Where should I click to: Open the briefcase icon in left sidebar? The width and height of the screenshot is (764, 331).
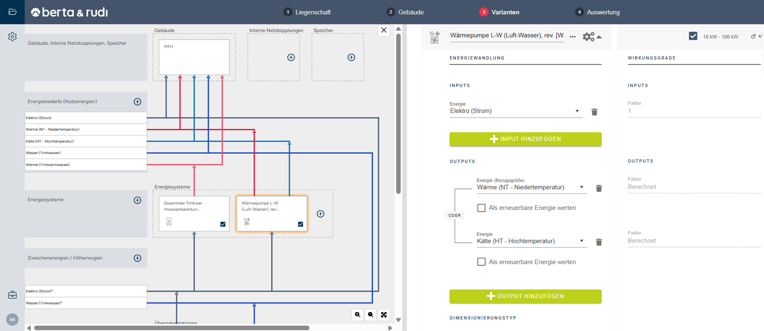coord(12,295)
